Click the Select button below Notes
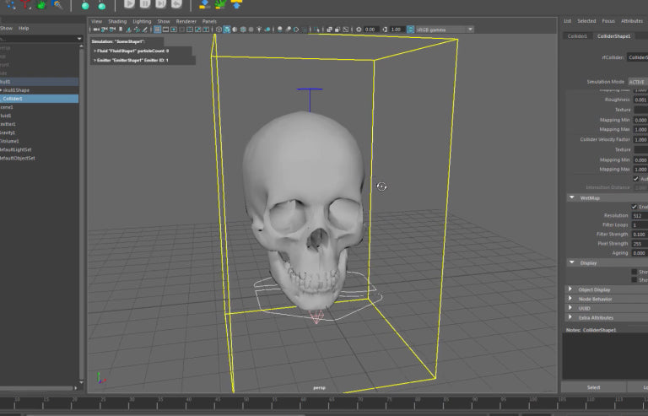Screen dimensions: 648x416 [593, 387]
